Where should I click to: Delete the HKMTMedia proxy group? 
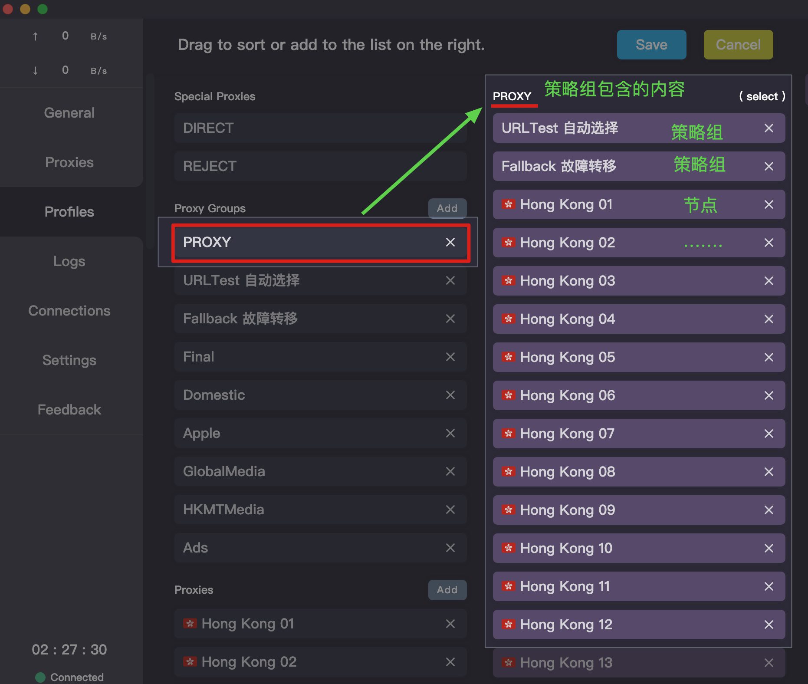click(x=450, y=510)
